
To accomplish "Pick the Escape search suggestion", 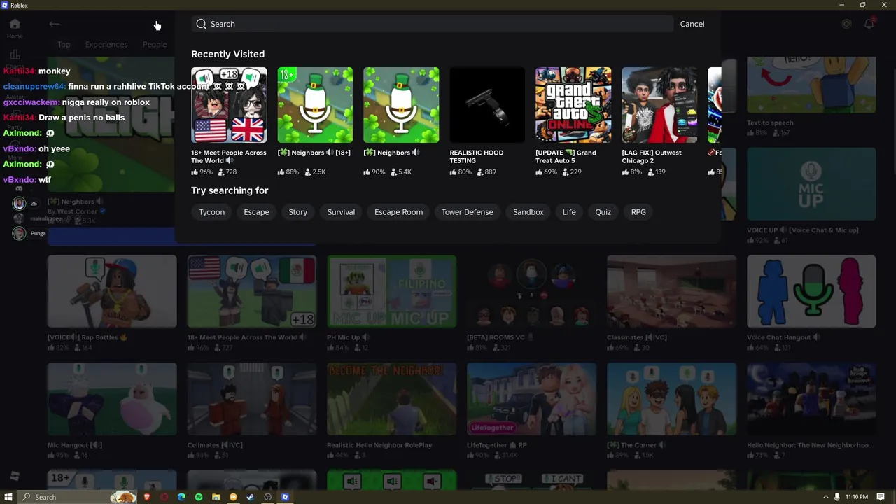I will [256, 212].
